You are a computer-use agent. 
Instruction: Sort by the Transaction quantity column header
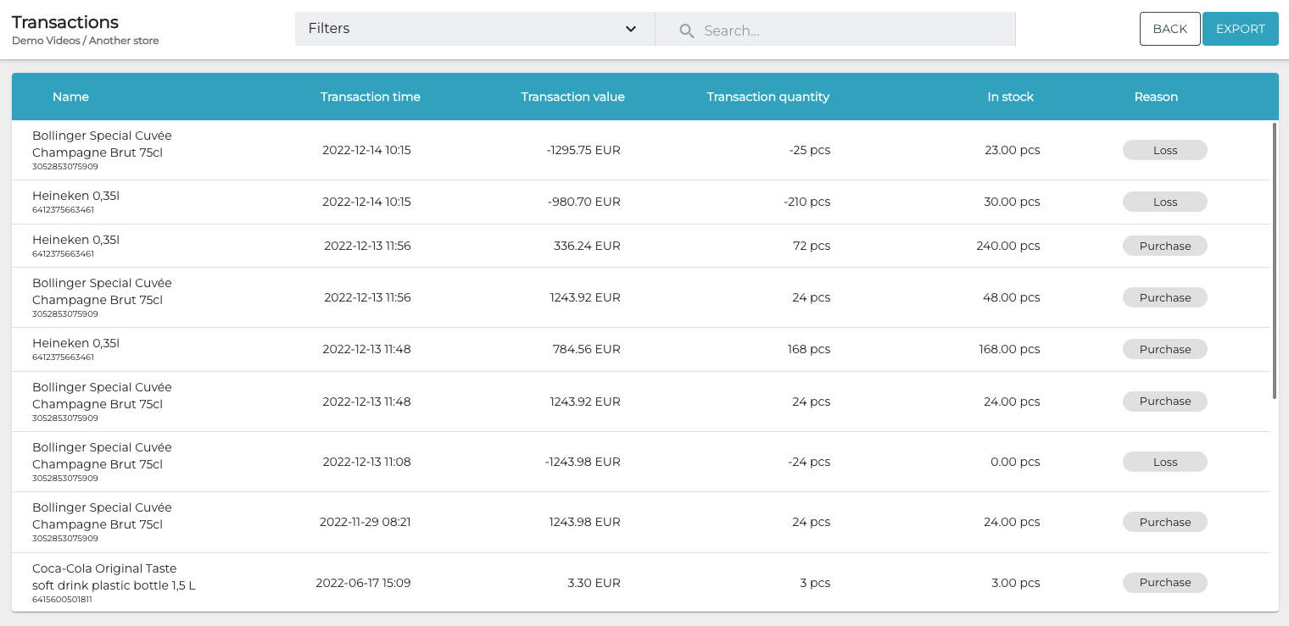(x=767, y=97)
